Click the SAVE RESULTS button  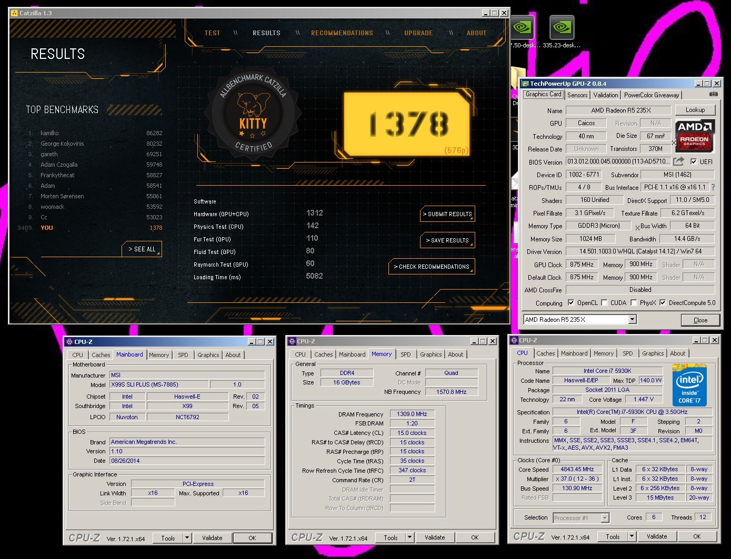[447, 240]
